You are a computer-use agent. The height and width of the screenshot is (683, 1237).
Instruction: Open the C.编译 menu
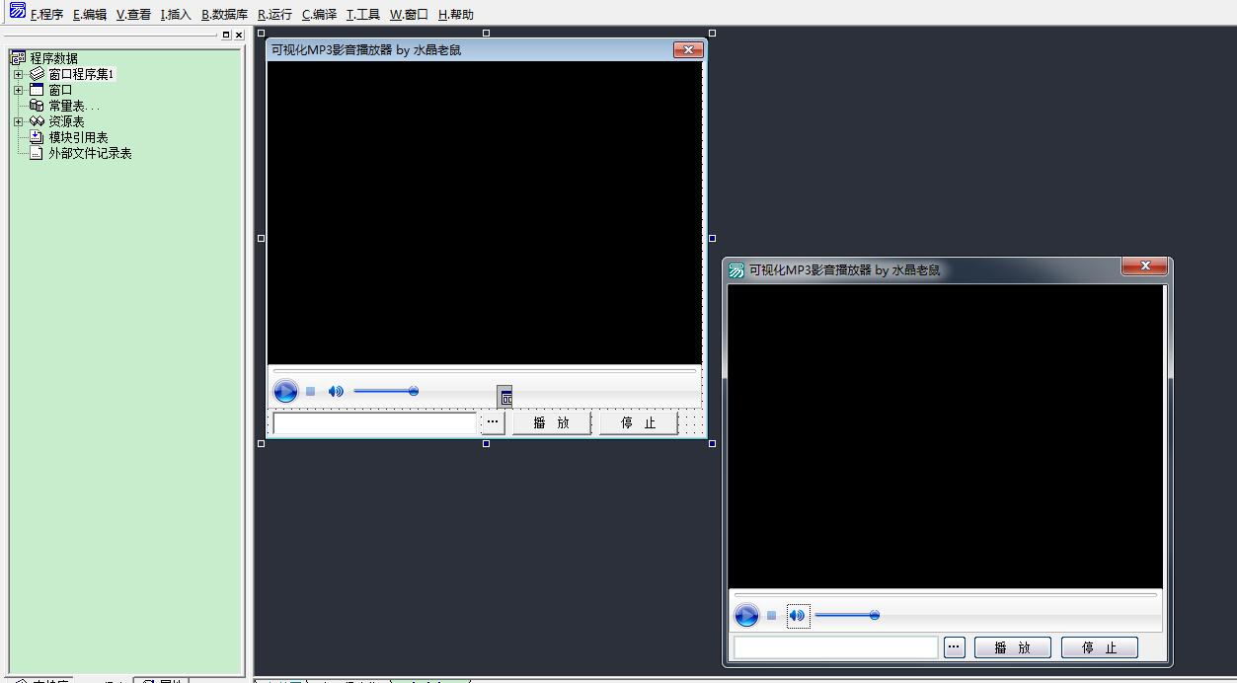[319, 15]
